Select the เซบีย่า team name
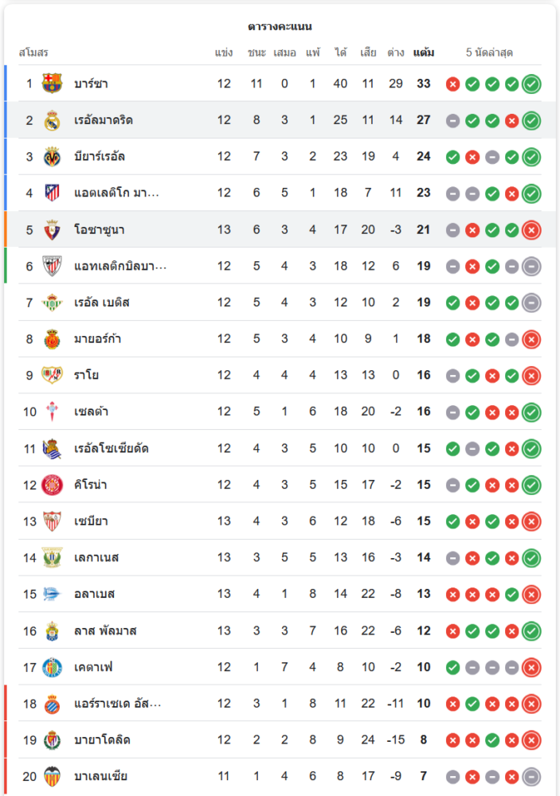The width and height of the screenshot is (560, 796). (91, 521)
